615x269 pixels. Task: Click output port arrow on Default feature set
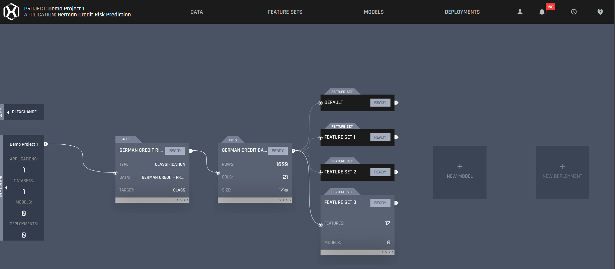click(396, 103)
